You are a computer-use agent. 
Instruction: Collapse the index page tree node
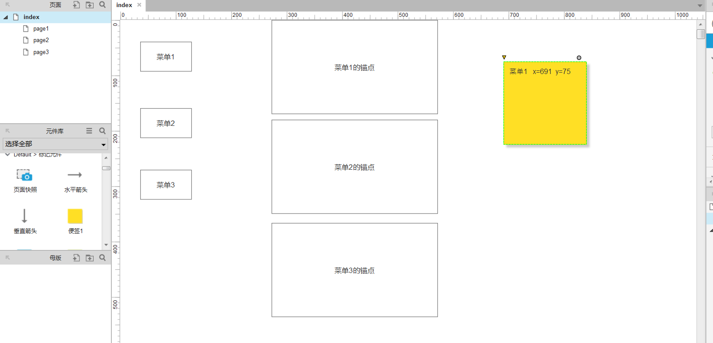(x=6, y=17)
